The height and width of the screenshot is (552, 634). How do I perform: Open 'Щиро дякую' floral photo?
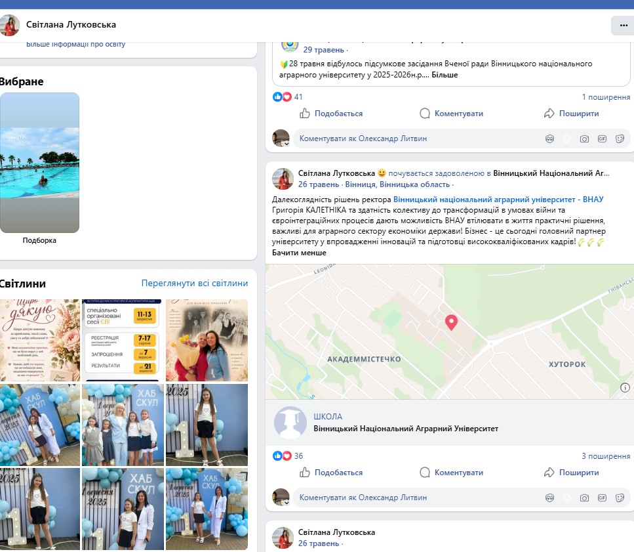tap(39, 341)
